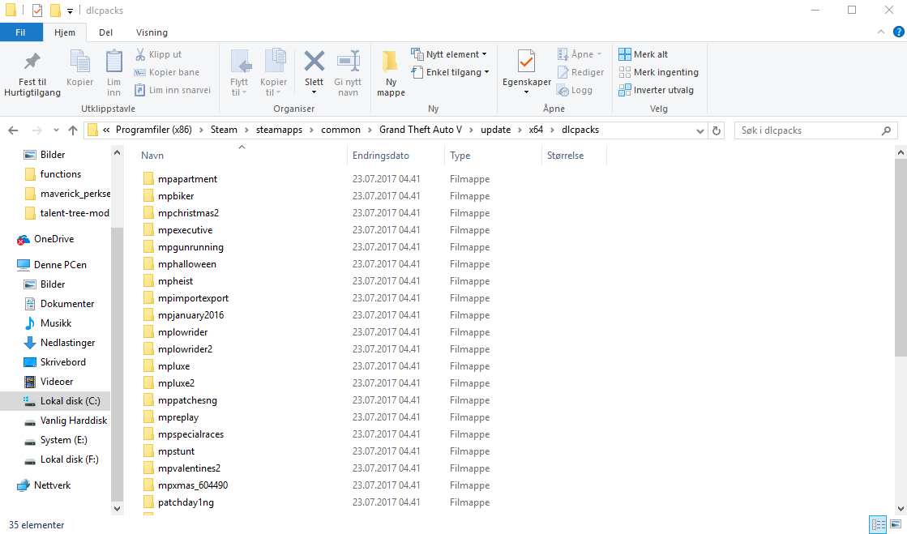
Task: Go up one folder level arrow
Action: pos(73,130)
